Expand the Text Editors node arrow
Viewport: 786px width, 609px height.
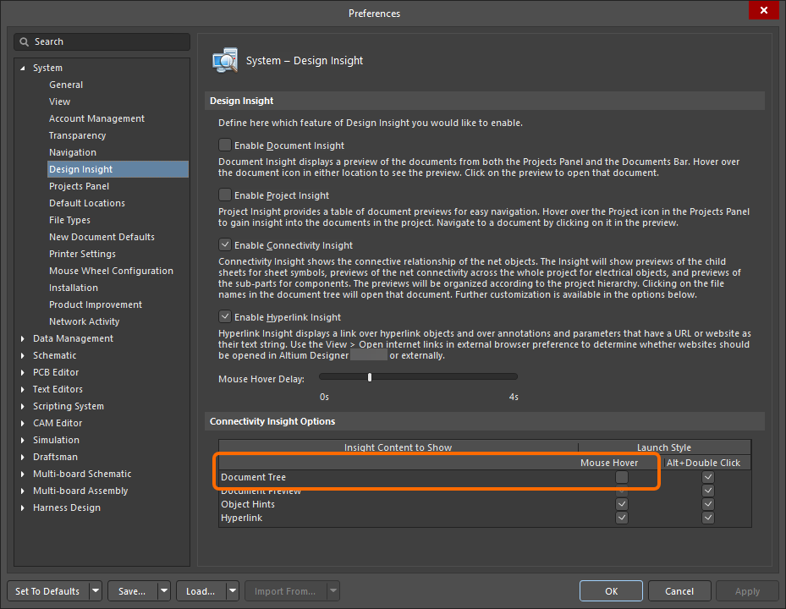[x=23, y=389]
